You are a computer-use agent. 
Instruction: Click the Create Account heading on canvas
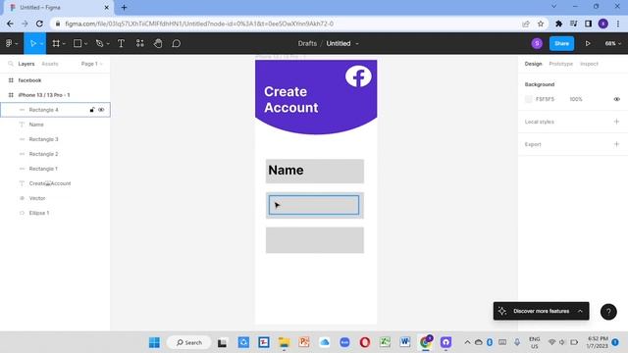291,99
